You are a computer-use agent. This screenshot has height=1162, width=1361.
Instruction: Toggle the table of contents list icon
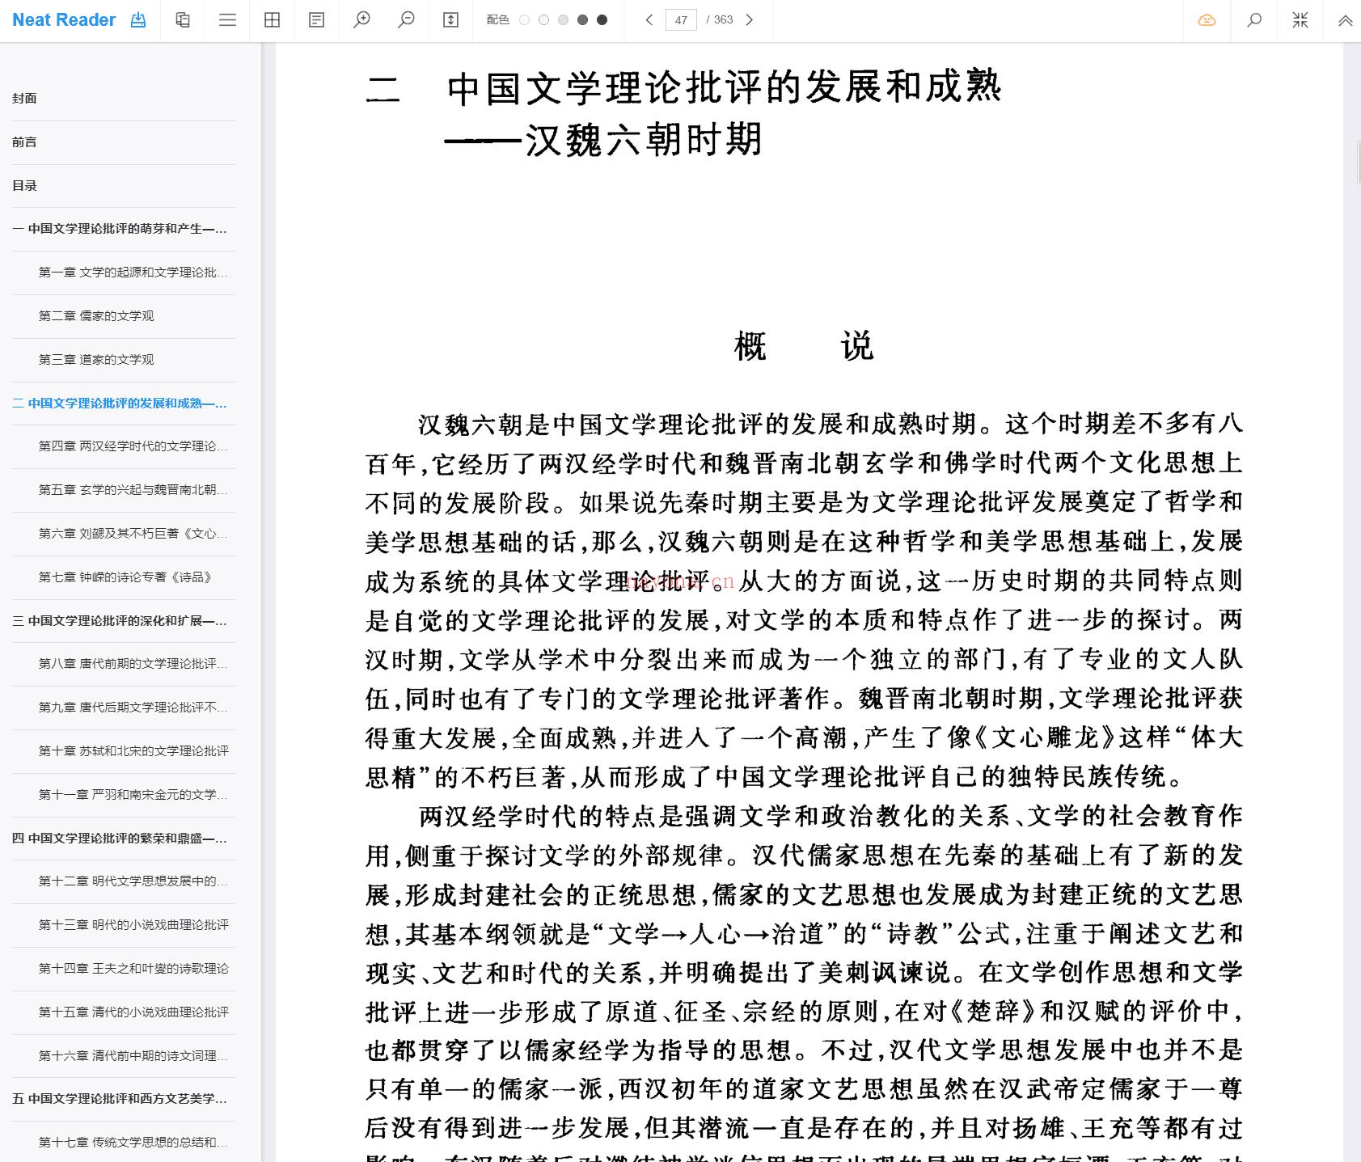point(227,20)
